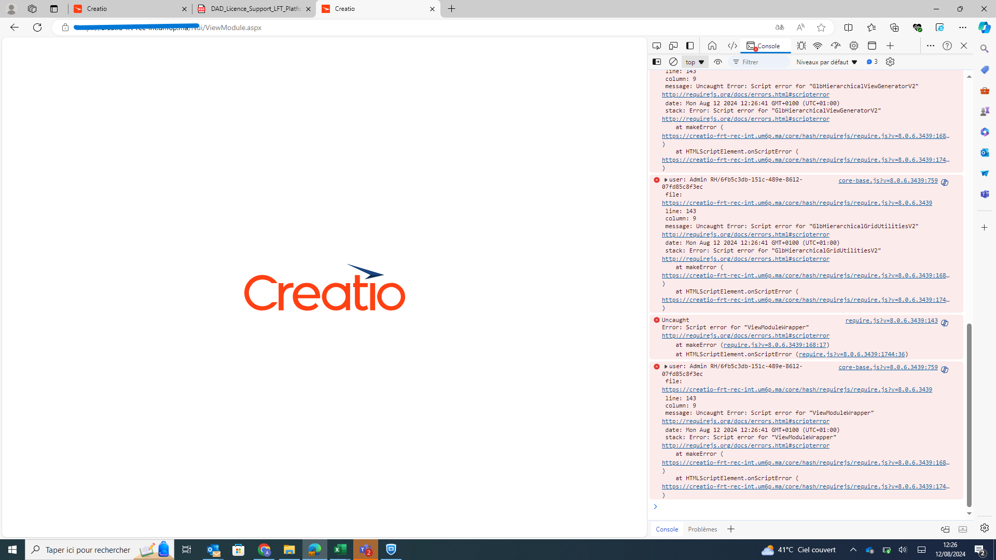Viewport: 996px width, 560px height.
Task: Open the Niveaux par défaut dropdown
Action: 826,62
